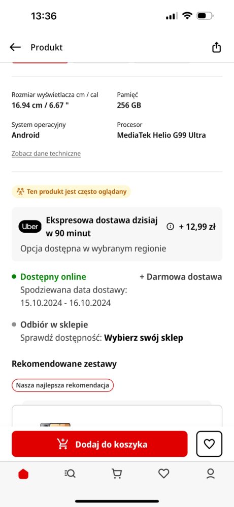The width and height of the screenshot is (234, 507).
Task: Tap the back arrow icon
Action: pyautogui.click(x=15, y=47)
